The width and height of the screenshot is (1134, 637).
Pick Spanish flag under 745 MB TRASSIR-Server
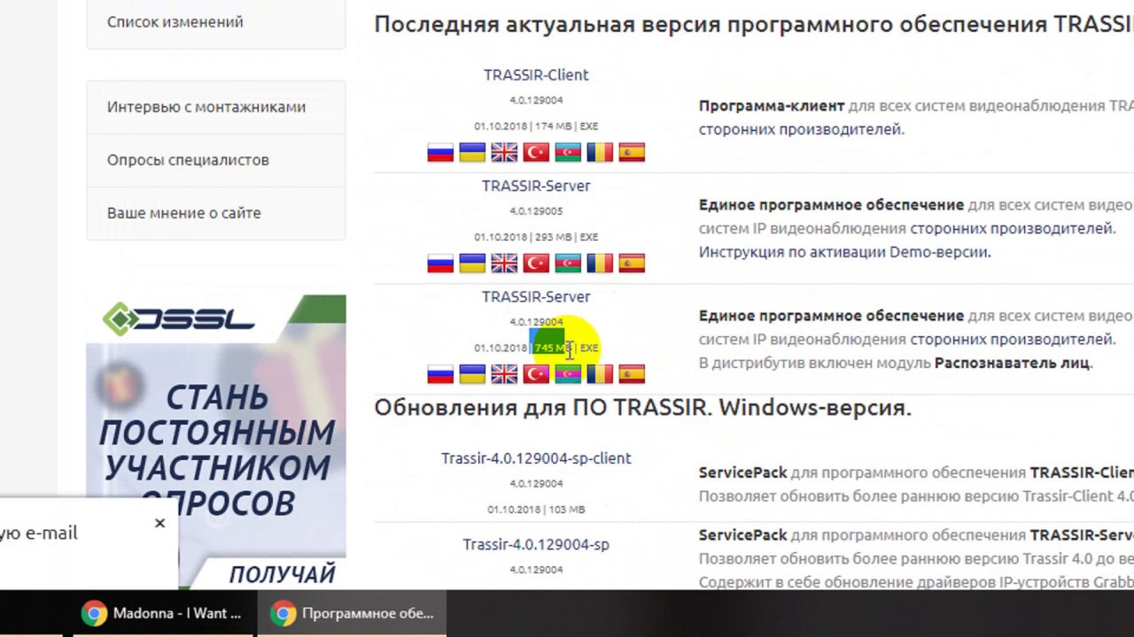(632, 374)
